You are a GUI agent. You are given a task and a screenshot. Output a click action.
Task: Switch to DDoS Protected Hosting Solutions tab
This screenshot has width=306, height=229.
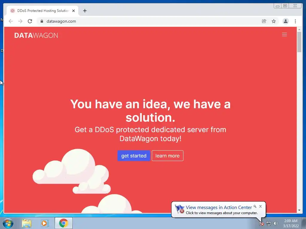tap(42, 11)
